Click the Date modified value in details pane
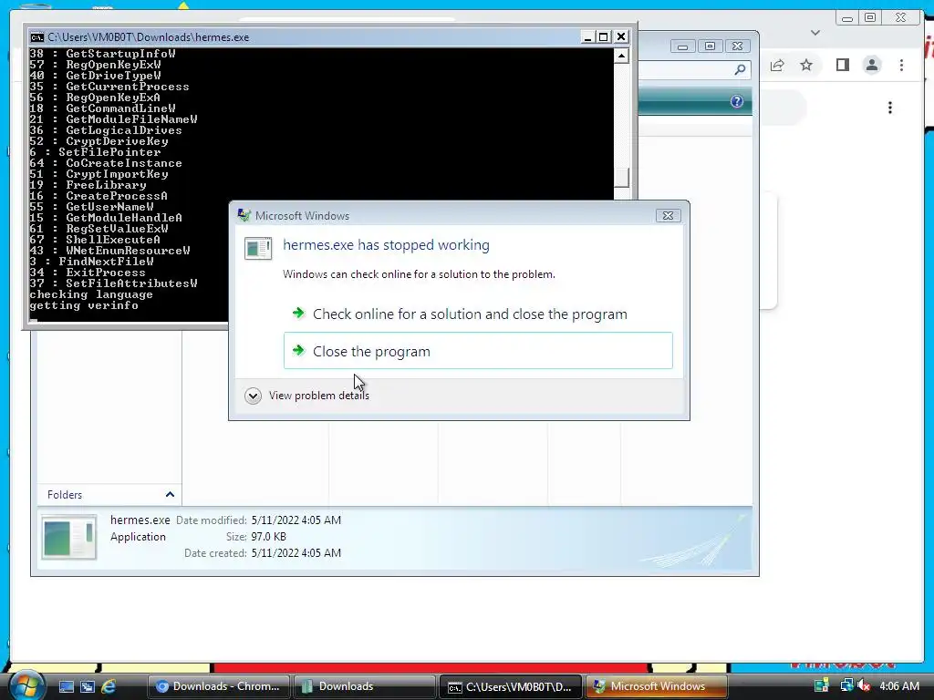934x700 pixels. (296, 520)
